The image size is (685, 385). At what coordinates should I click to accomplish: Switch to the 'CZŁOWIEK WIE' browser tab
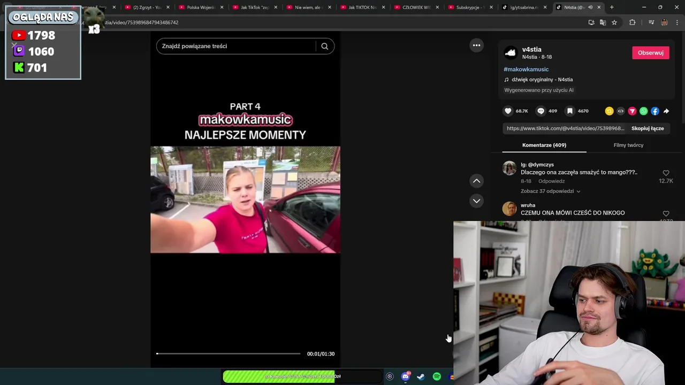click(416, 7)
